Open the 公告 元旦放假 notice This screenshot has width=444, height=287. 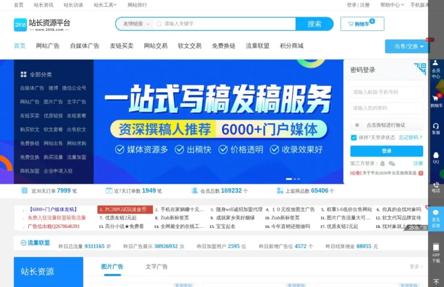(386, 173)
